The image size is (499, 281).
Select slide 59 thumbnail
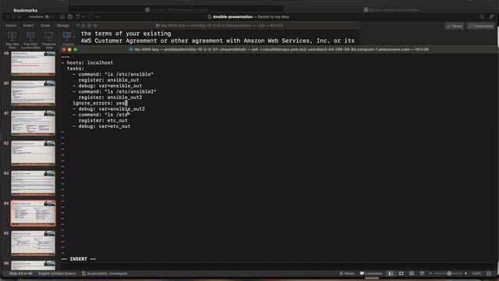pyautogui.click(x=33, y=63)
